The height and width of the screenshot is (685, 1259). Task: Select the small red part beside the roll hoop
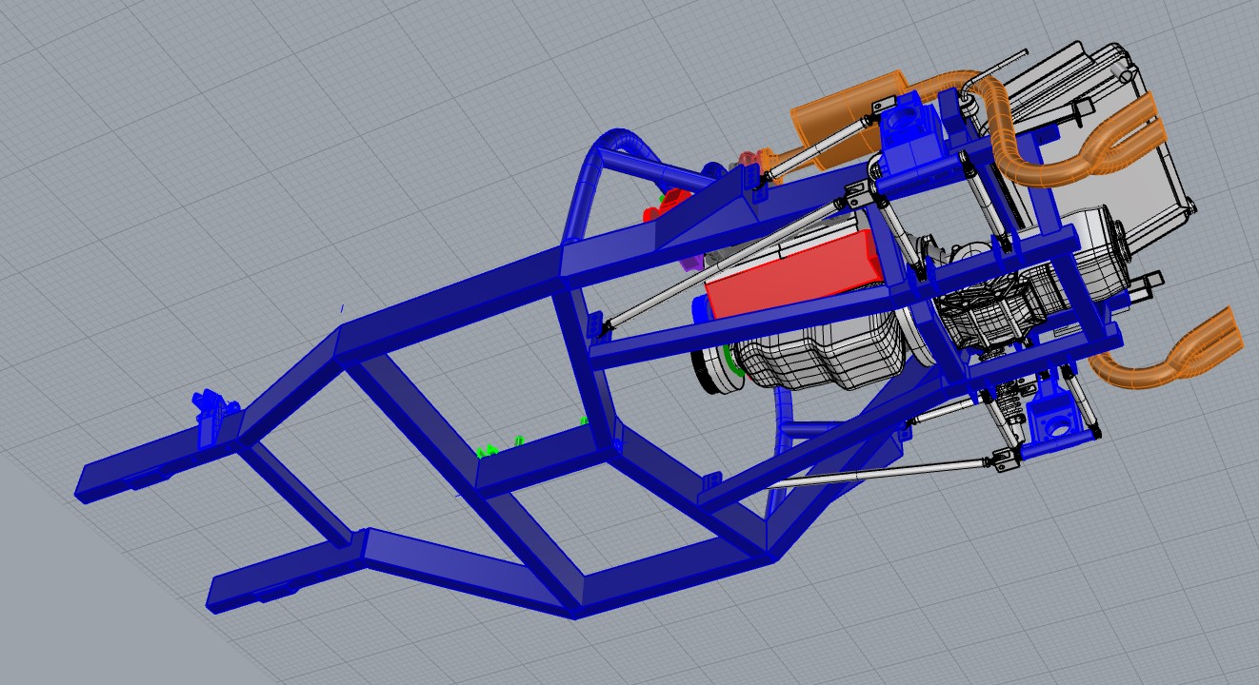tap(667, 205)
